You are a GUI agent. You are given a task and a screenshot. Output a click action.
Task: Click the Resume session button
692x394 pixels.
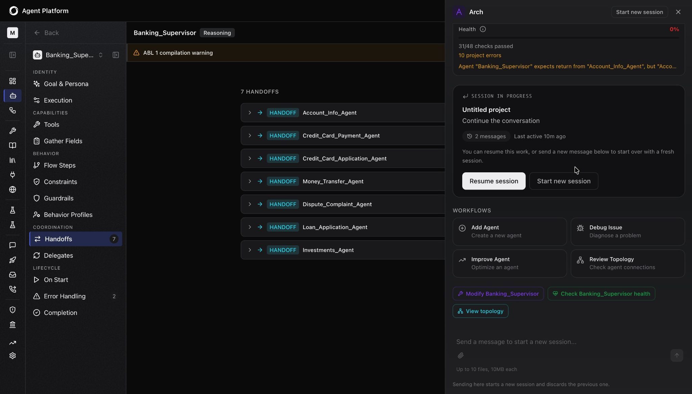coord(494,181)
